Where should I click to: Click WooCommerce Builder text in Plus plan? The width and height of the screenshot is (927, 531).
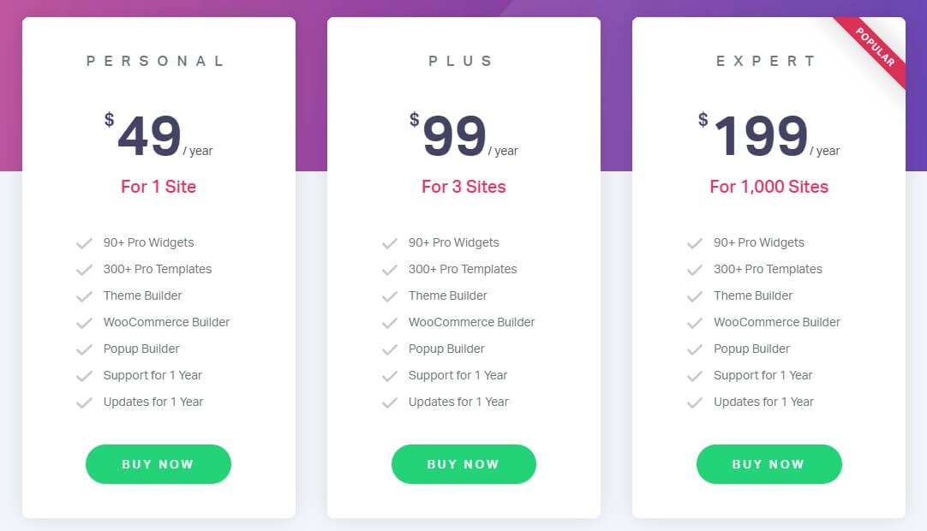coord(471,322)
